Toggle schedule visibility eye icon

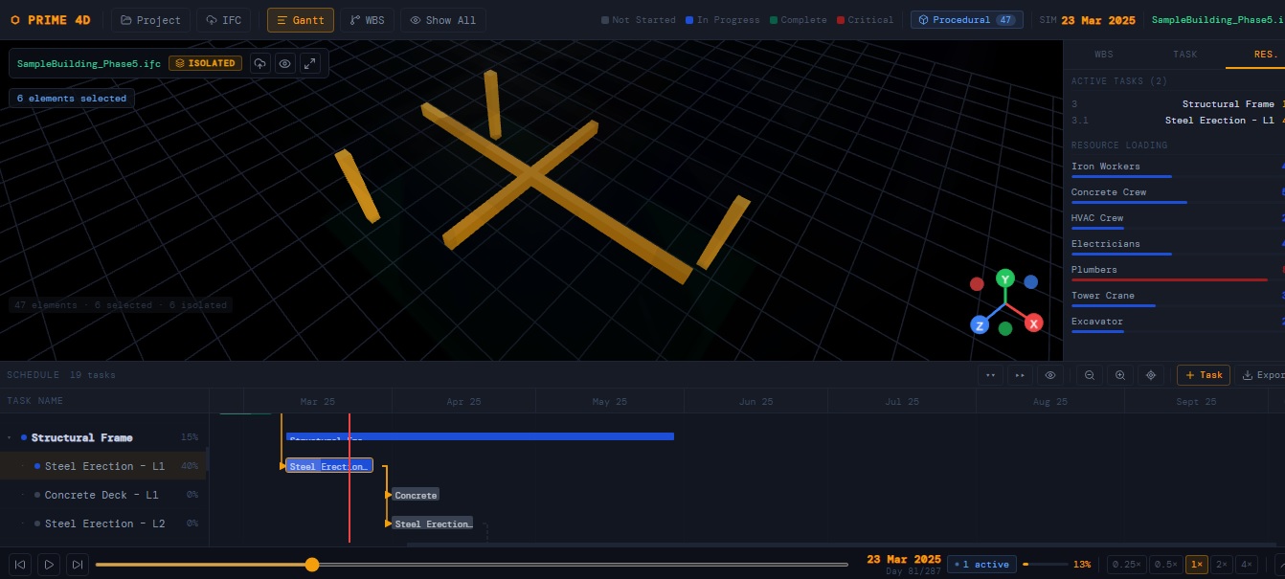[x=1050, y=375]
